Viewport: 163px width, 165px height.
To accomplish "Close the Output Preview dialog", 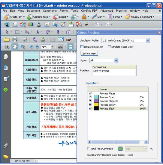I will click(x=159, y=33).
